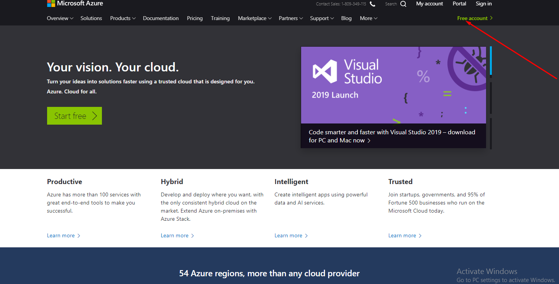Viewport: 559px width, 284px height.
Task: Click the Trusted heading
Action: click(x=400, y=182)
